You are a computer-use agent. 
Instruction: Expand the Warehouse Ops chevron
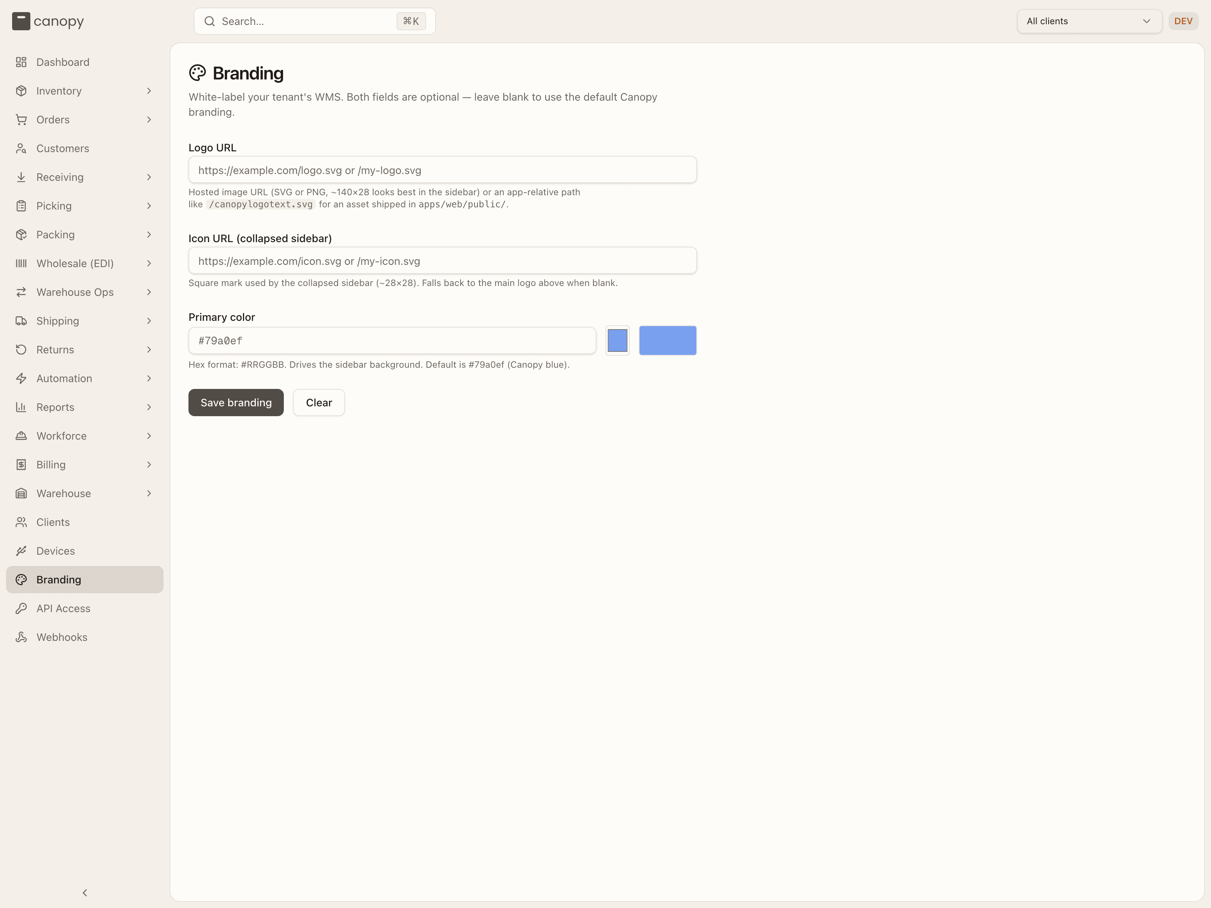tap(149, 292)
